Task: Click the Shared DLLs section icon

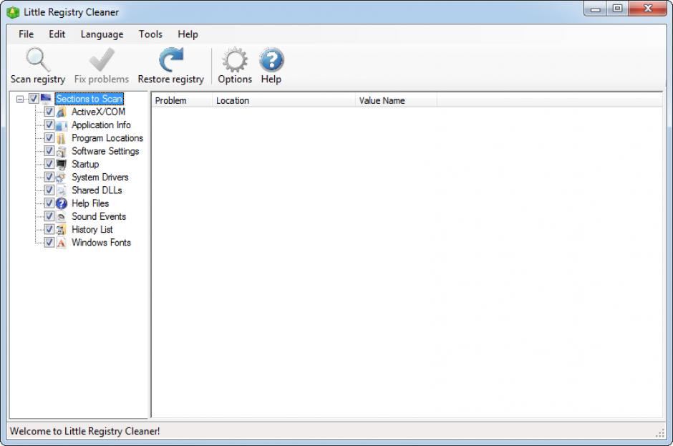Action: pyautogui.click(x=62, y=190)
